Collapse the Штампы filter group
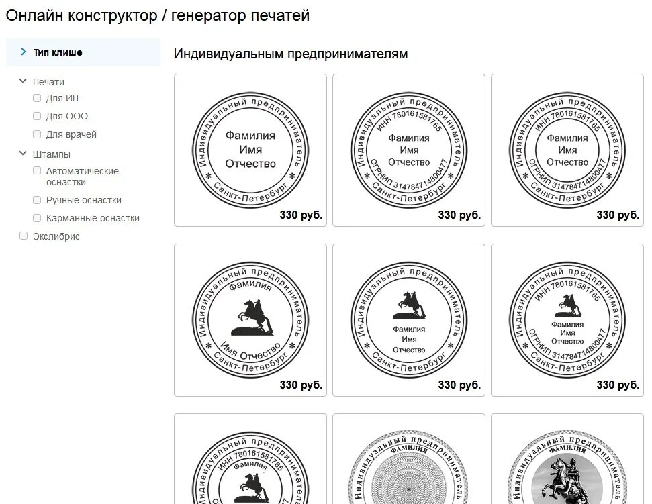Viewport: 652px width, 504px height. (23, 153)
